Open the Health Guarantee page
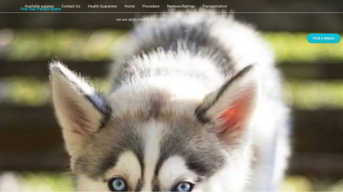Viewport: 343px width, 192px height. 102,6
